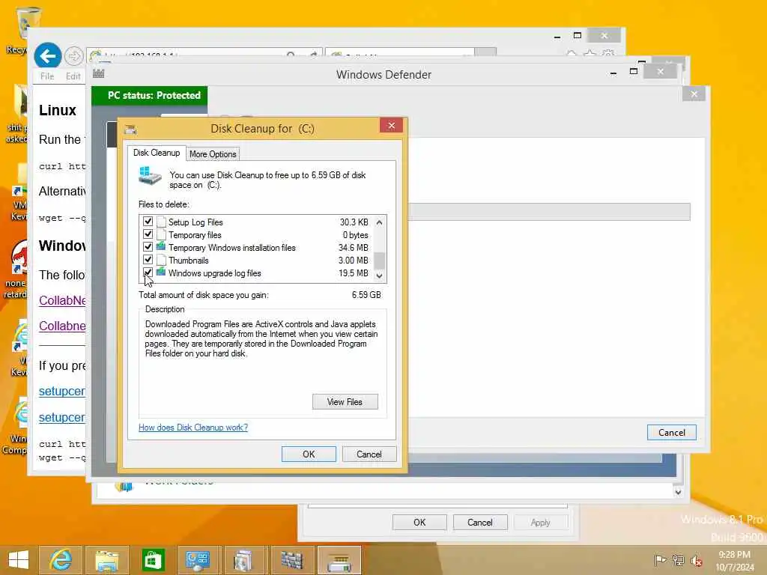Click Cancel in bottom properties dialog
The image size is (767, 575).
480,522
